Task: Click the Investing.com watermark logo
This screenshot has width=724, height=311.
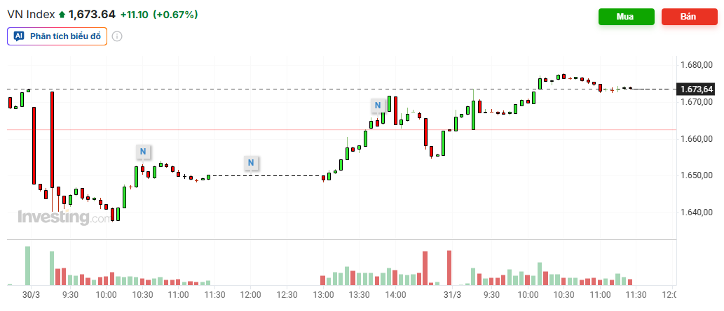Action: pos(63,217)
